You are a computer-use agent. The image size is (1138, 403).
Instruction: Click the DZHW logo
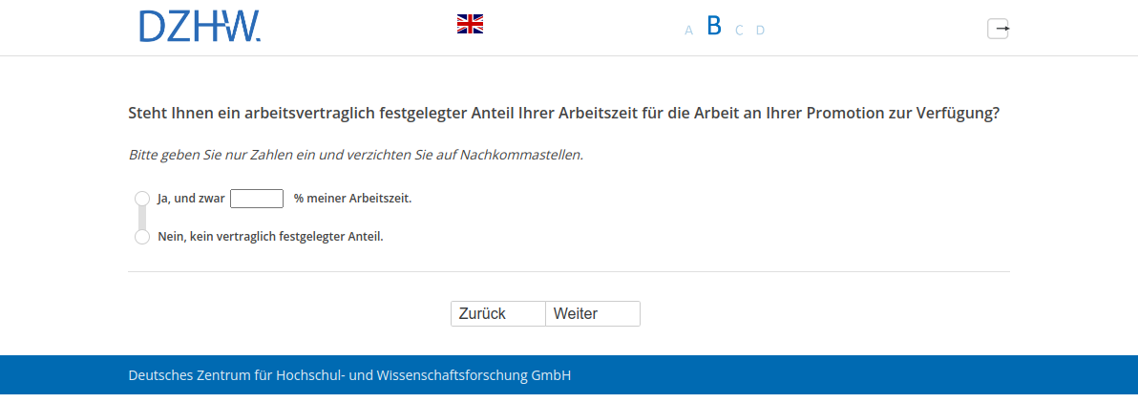click(200, 27)
